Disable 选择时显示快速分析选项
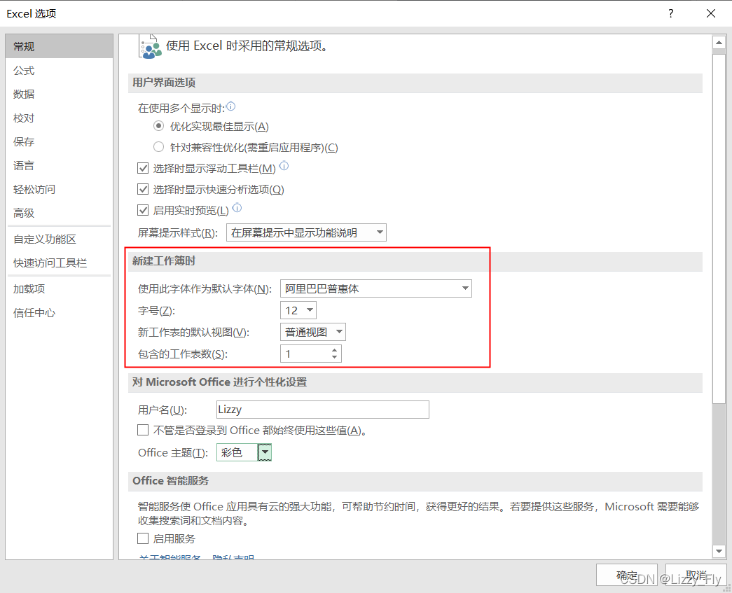The height and width of the screenshot is (593, 732). click(x=143, y=188)
